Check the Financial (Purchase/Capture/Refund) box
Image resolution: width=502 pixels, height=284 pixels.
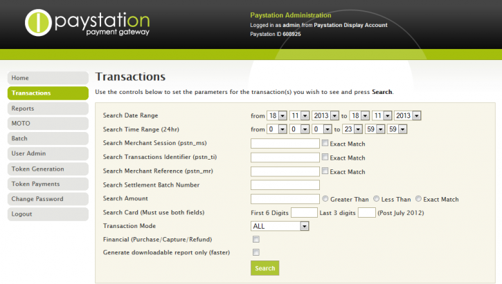click(x=256, y=239)
